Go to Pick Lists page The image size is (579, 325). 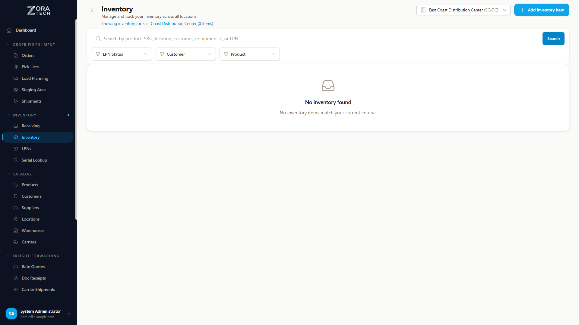[x=30, y=67]
